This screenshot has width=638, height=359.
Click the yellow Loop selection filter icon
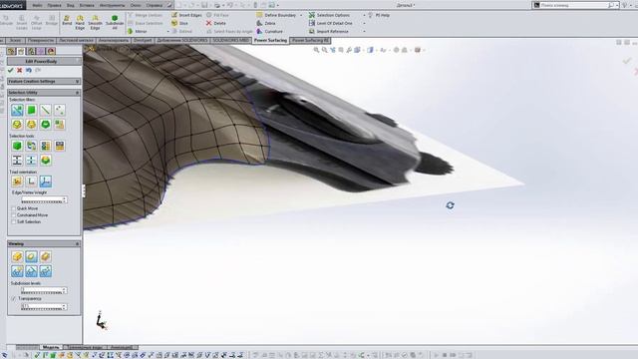pyautogui.click(x=17, y=124)
